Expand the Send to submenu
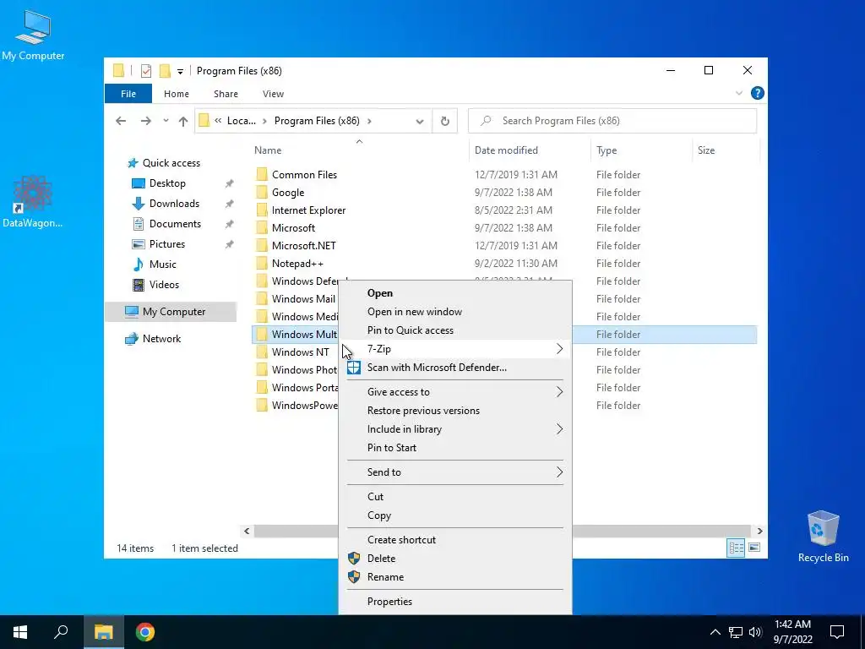Image resolution: width=865 pixels, height=649 pixels. pos(455,472)
